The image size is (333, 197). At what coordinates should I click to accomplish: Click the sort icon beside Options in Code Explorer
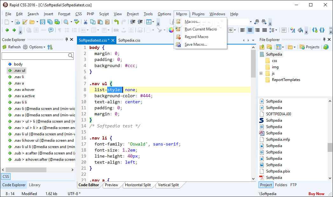(x=50, y=47)
